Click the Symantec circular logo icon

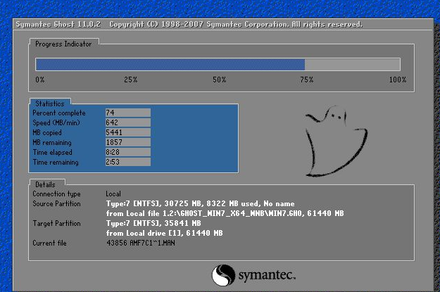(223, 275)
